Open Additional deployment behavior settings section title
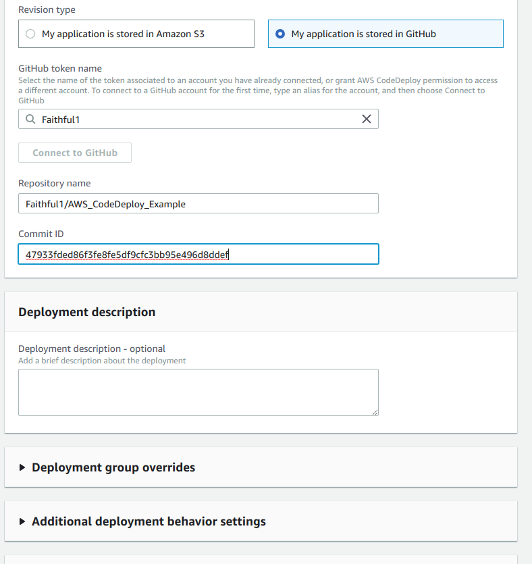Image resolution: width=532 pixels, height=564 pixels. pyautogui.click(x=149, y=521)
